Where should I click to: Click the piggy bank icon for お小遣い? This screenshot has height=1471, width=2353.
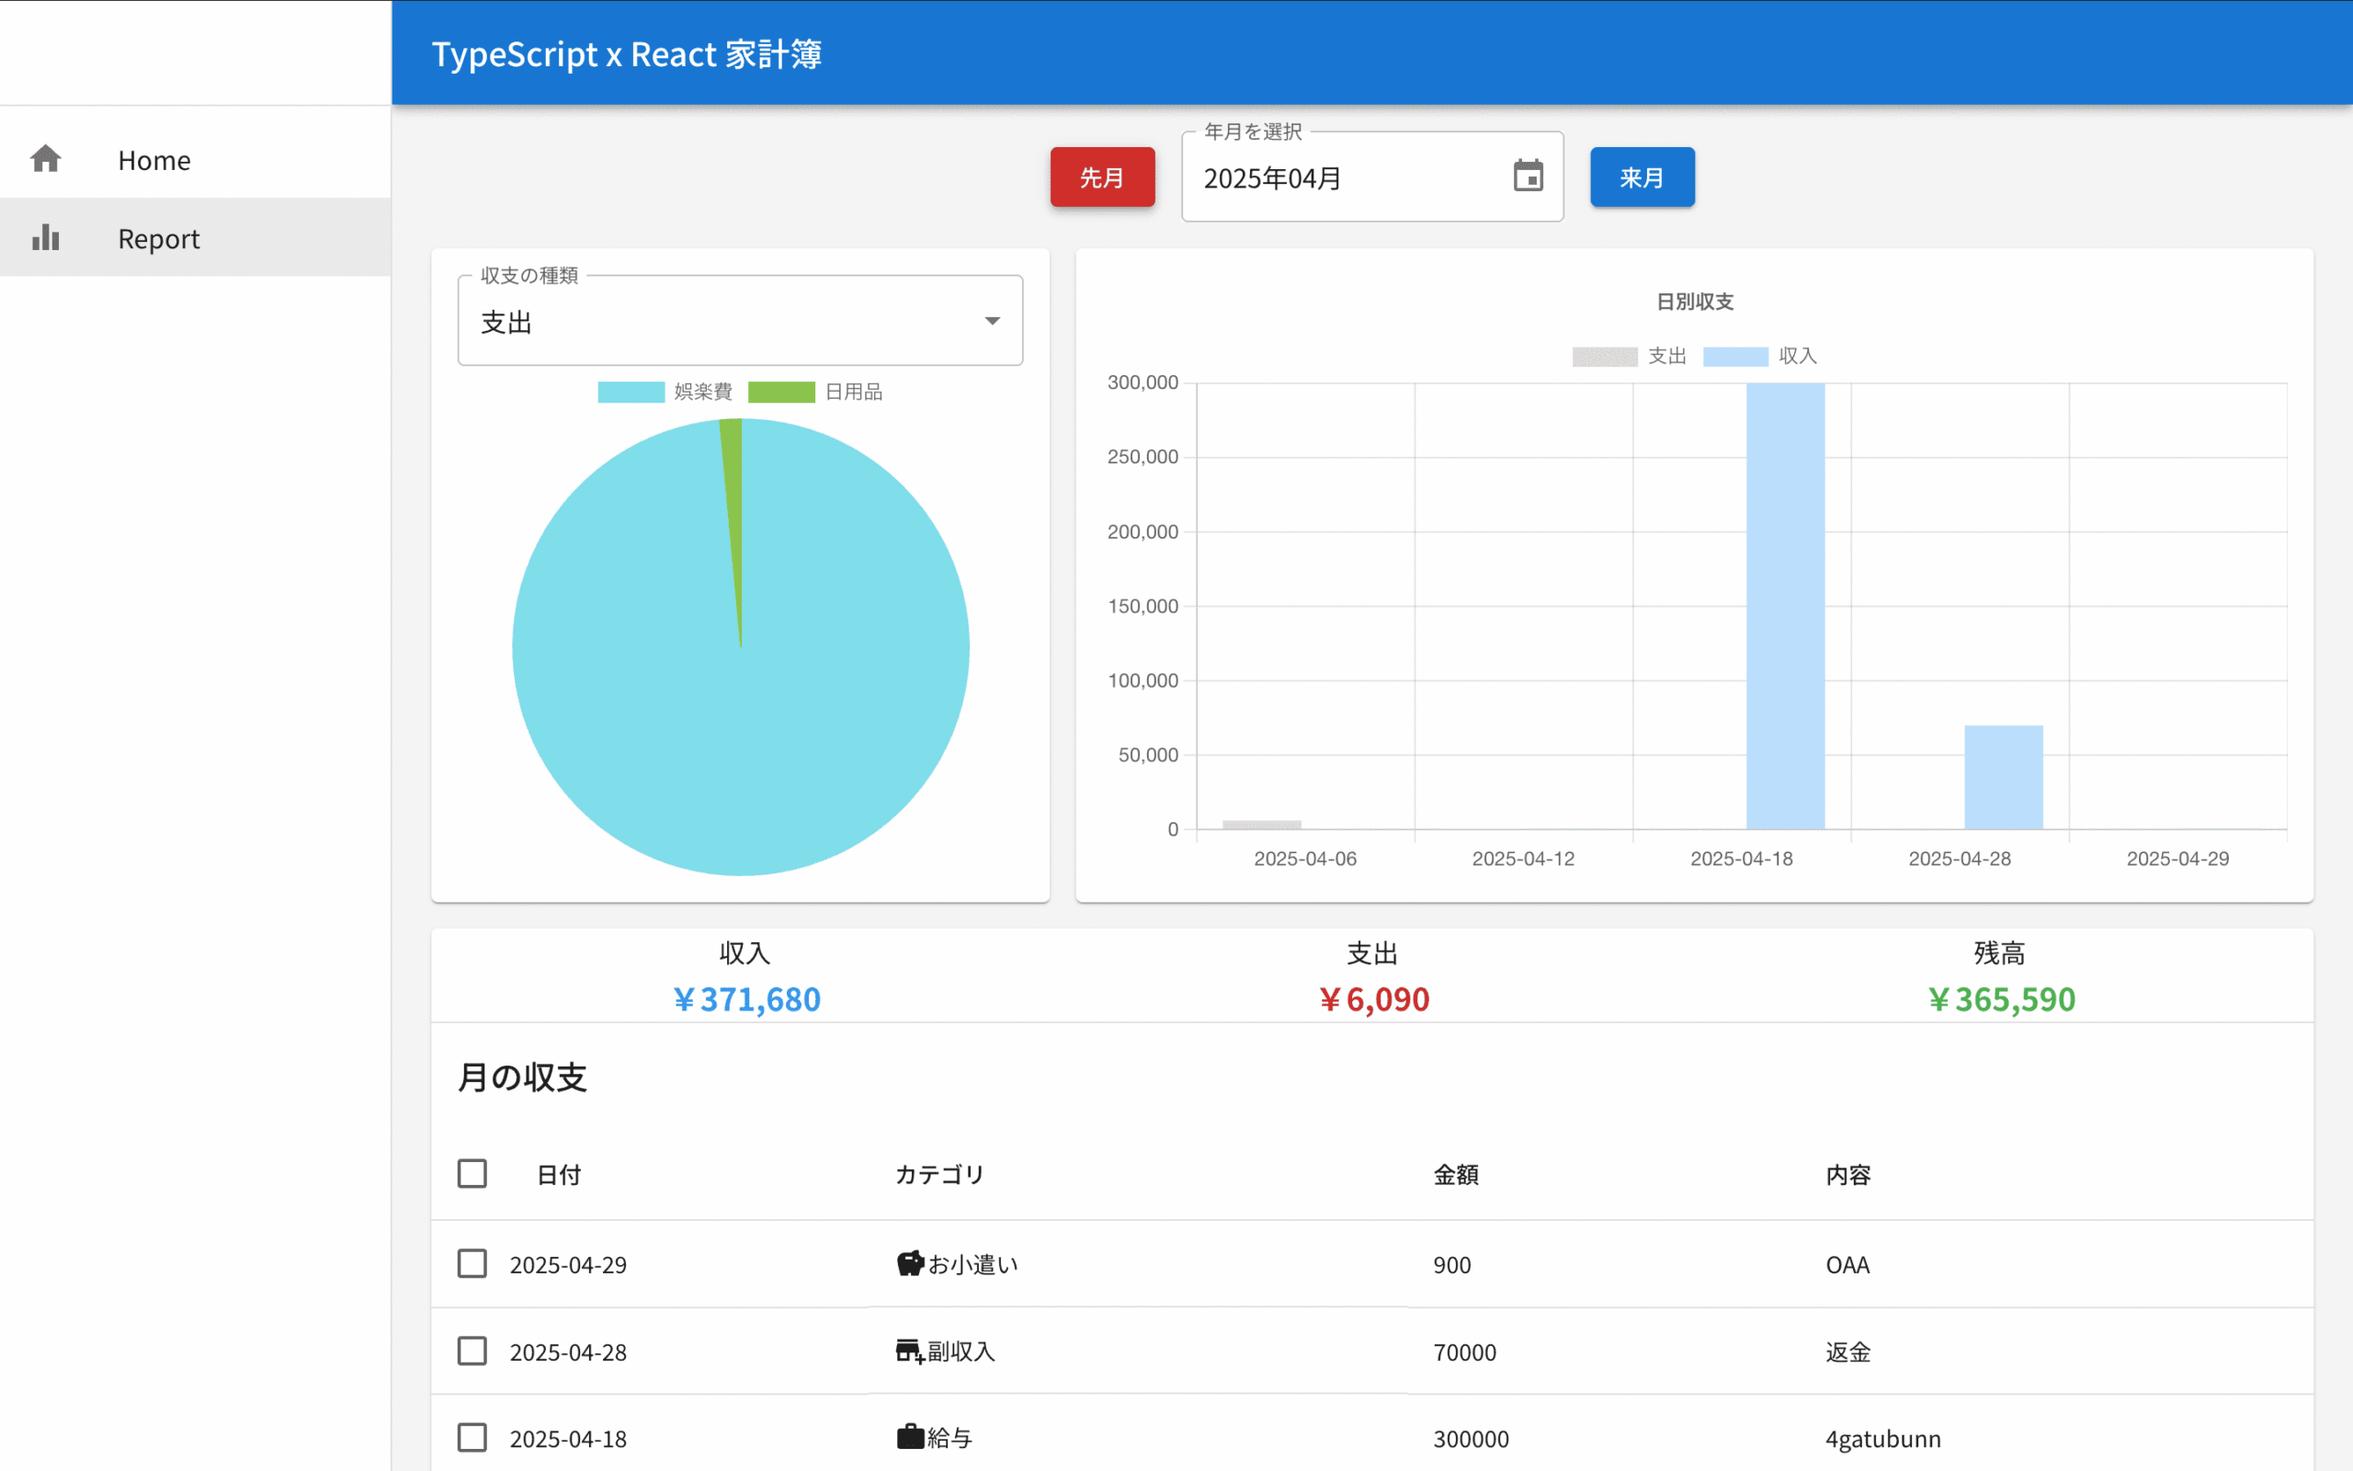910,1263
